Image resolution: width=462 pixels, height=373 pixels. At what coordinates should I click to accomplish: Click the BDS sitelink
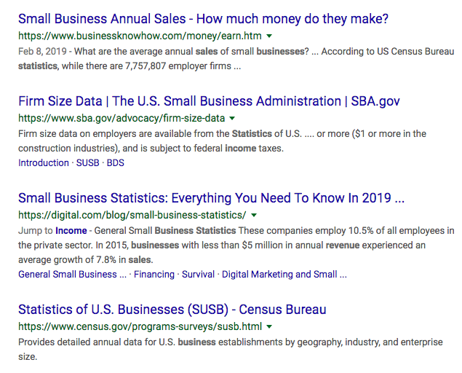tap(116, 163)
